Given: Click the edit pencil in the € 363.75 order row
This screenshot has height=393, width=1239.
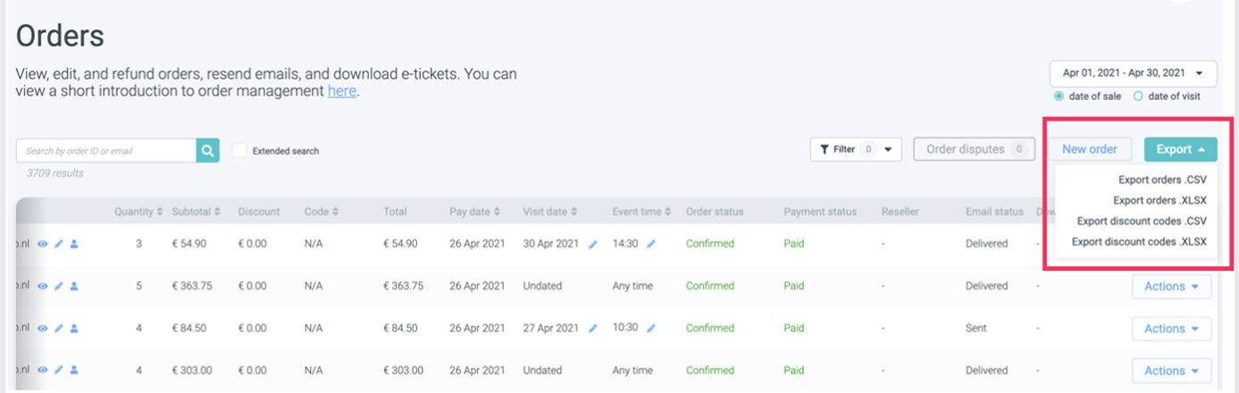Looking at the screenshot, I should (59, 287).
